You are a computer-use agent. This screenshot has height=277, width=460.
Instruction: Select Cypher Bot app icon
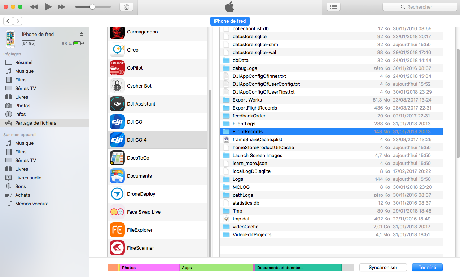coord(117,86)
